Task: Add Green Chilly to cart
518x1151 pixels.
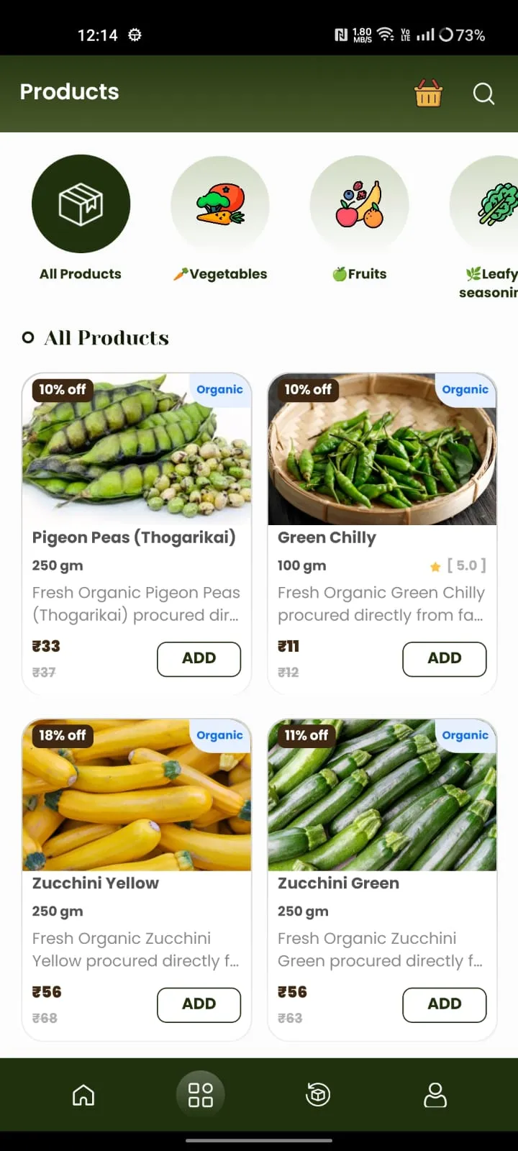Action: coord(444,658)
